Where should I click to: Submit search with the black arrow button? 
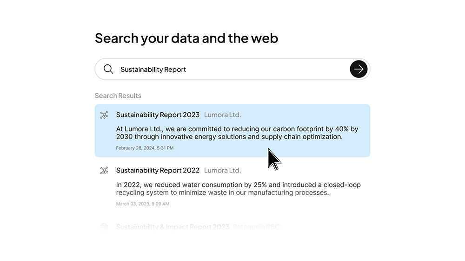[359, 69]
